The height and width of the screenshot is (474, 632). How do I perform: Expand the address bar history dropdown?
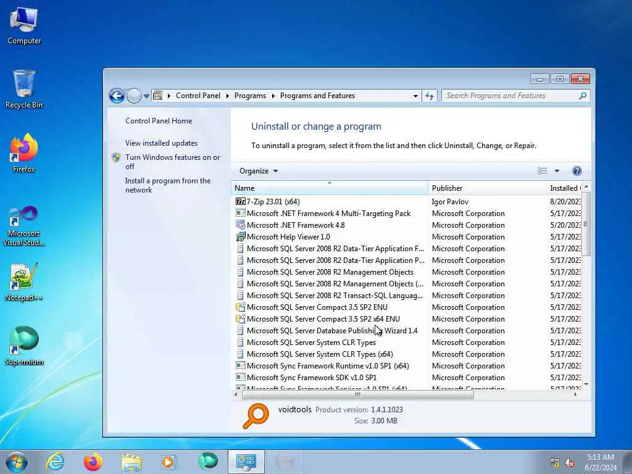pos(415,96)
